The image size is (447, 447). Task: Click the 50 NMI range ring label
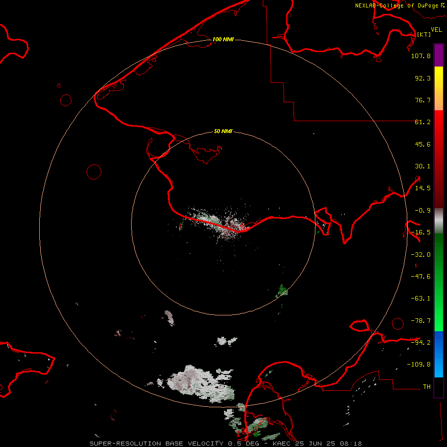[x=223, y=131]
